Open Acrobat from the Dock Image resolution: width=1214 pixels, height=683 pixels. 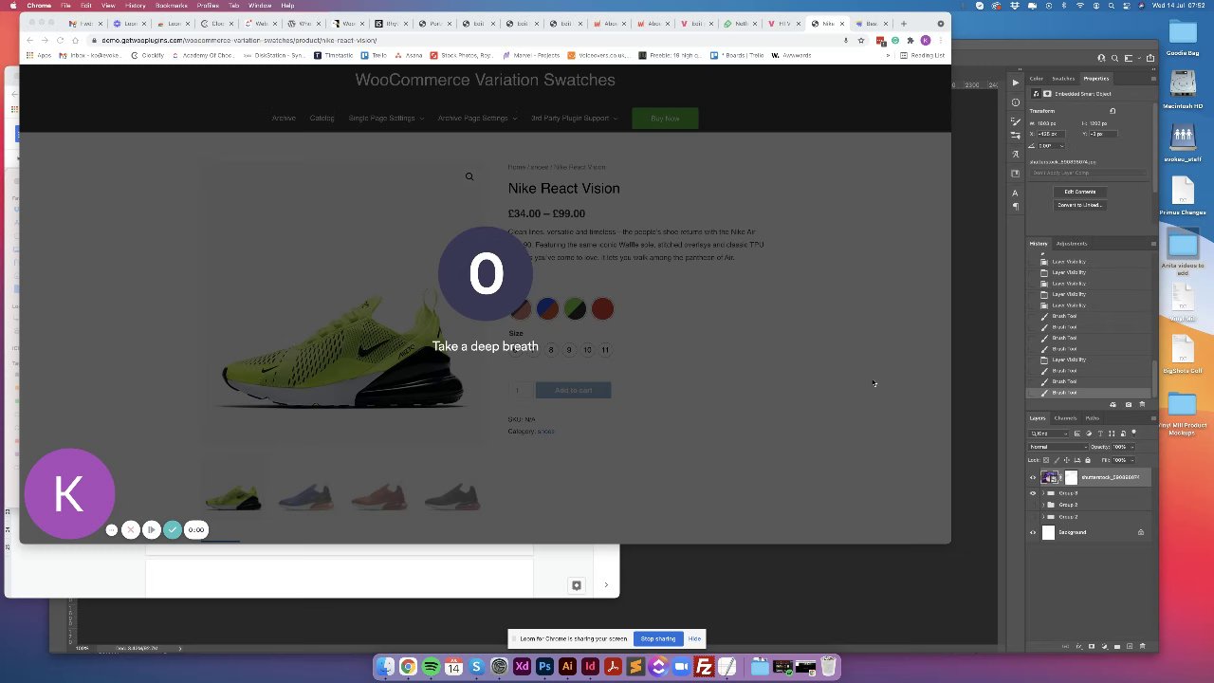click(613, 668)
